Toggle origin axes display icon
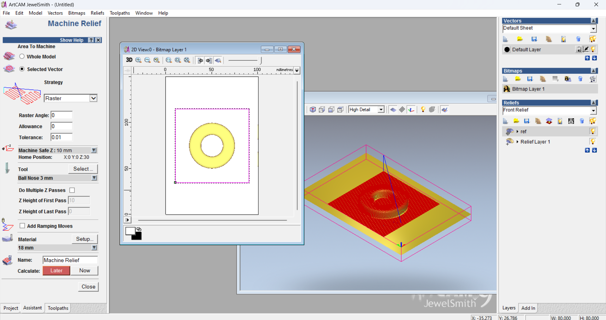This screenshot has height=320, width=606. point(411,109)
